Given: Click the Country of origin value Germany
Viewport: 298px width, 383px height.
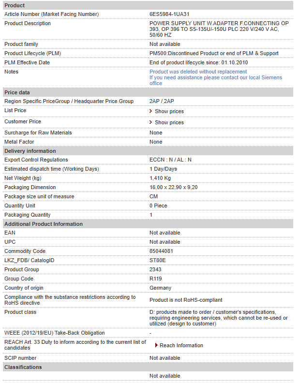Looking at the screenshot, I should point(161,288).
